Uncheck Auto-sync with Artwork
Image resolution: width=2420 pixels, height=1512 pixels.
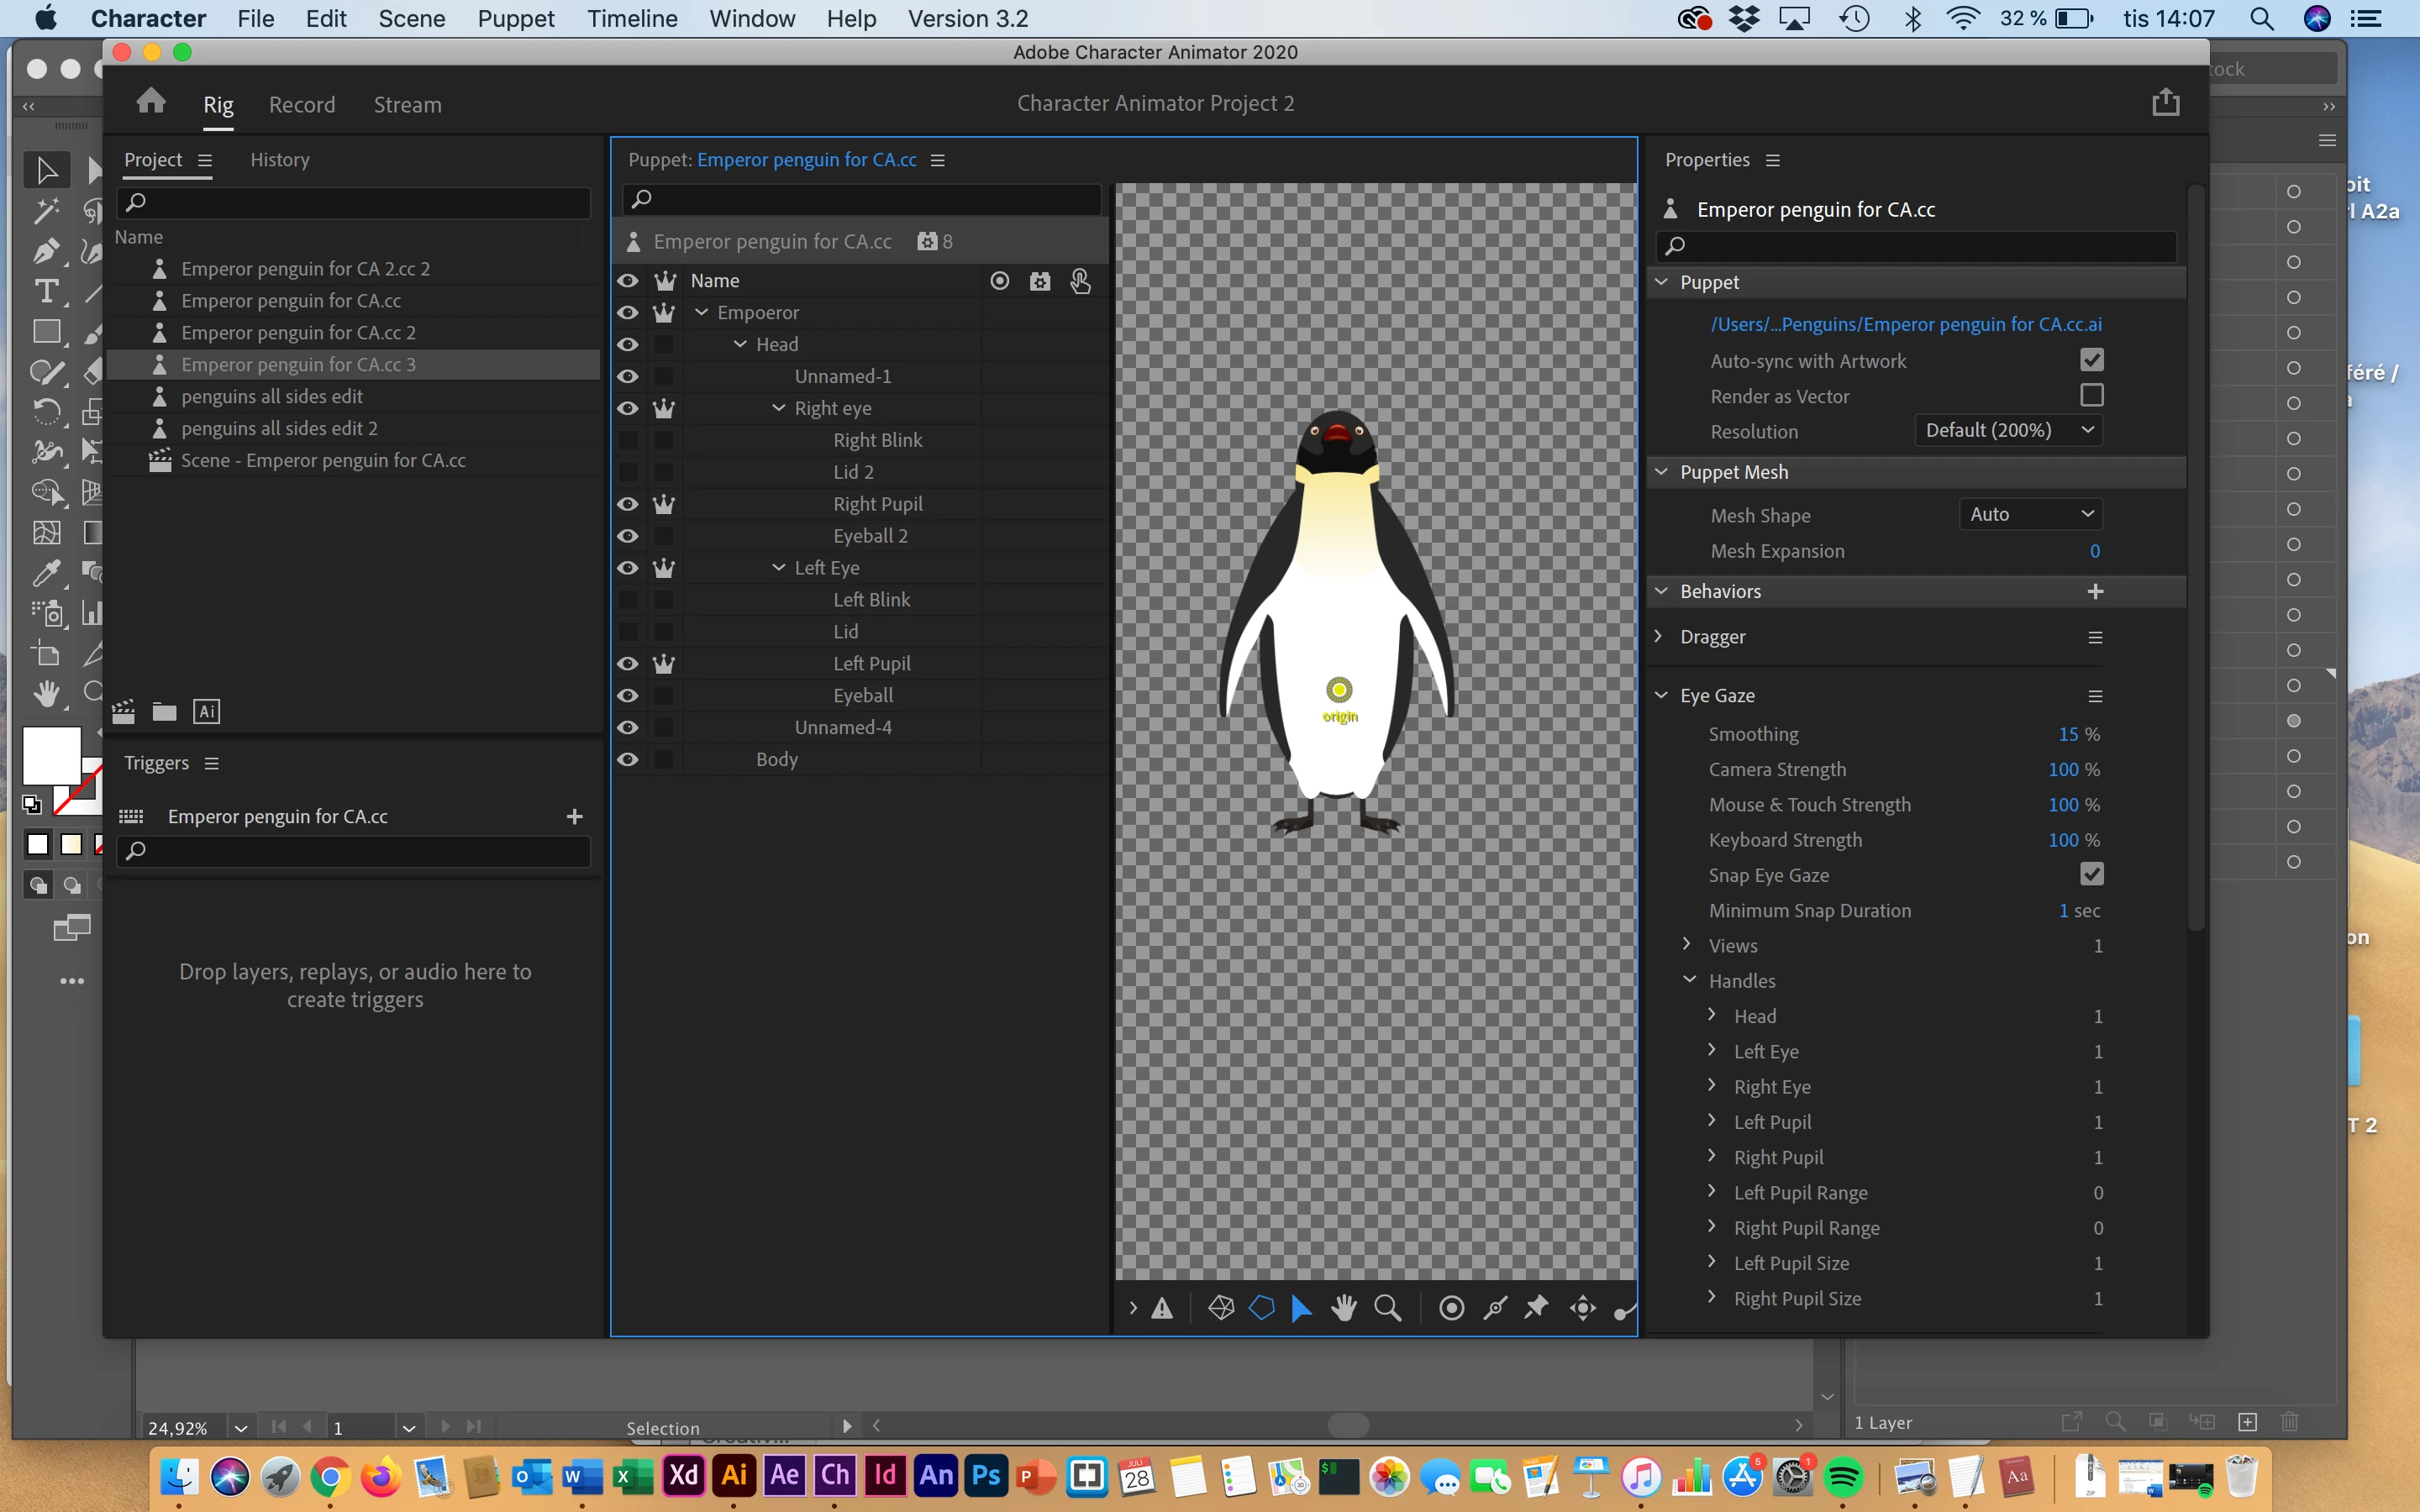pos(2091,360)
